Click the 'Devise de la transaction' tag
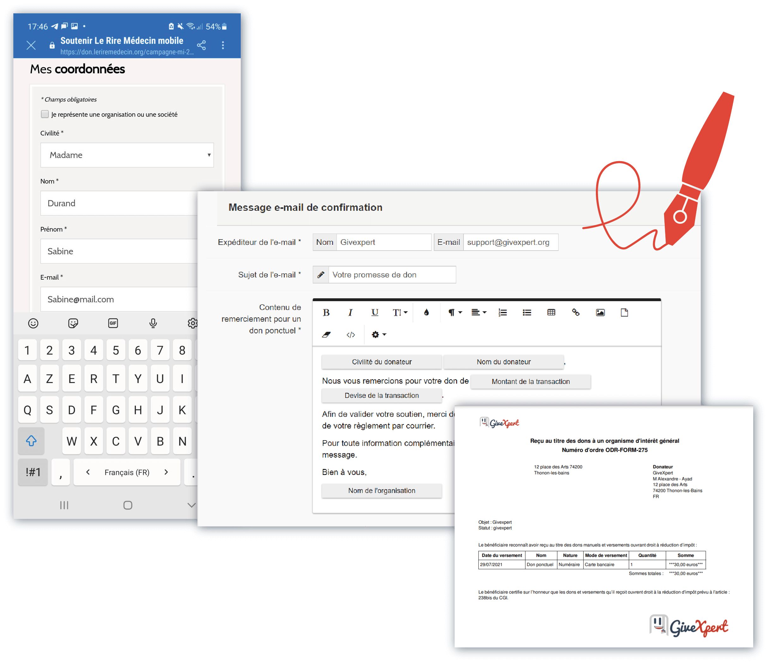Screen dimensions: 769x663 pos(382,395)
